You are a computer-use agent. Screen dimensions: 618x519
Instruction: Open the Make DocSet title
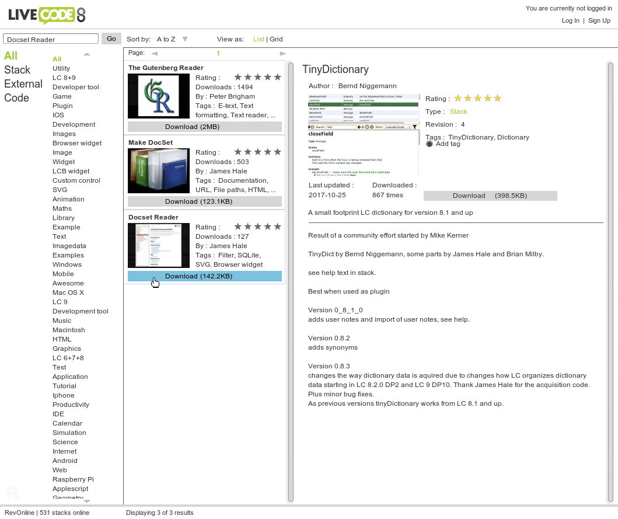tap(151, 143)
